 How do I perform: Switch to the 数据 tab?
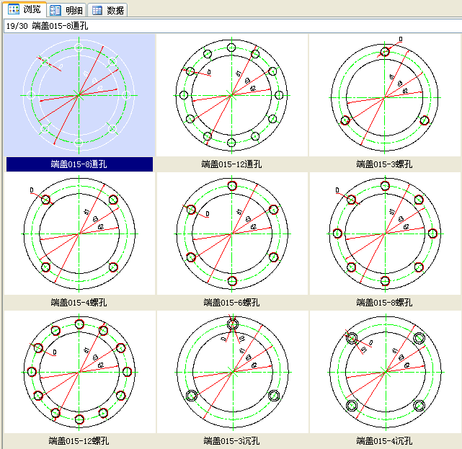[108, 10]
